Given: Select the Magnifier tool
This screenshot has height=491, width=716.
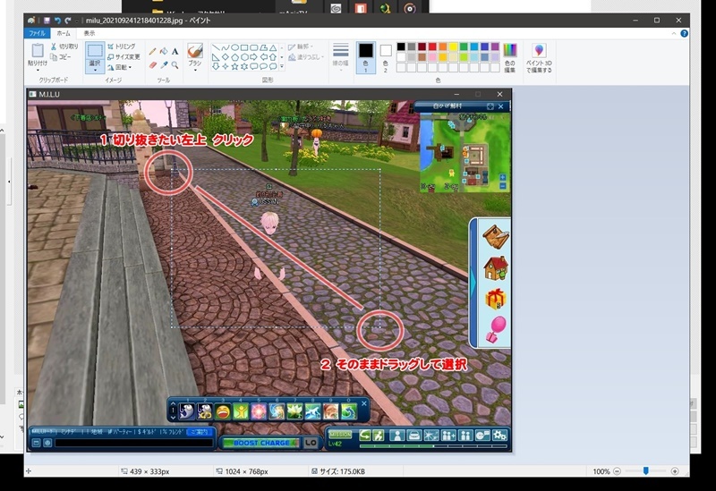Looking at the screenshot, I should [175, 64].
